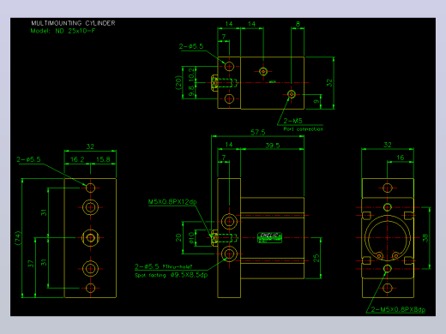Click the (20) reference dimension
446x334 pixels.
pyautogui.click(x=178, y=83)
